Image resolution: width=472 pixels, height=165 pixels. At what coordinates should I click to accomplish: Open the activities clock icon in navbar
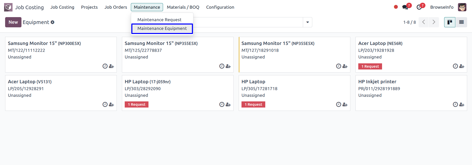[x=419, y=7]
